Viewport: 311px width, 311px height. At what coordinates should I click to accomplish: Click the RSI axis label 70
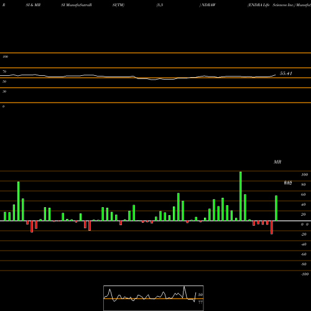(x=4, y=72)
